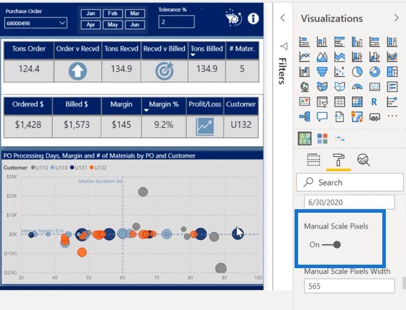Viewport: 406px width, 310px height.
Task: Select the Q&A speech bubble visual
Action: (x=322, y=116)
